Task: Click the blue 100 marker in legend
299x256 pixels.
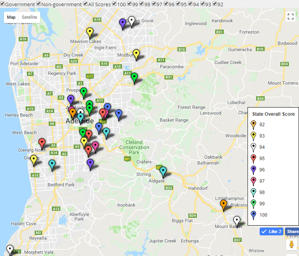Action: coord(254,215)
